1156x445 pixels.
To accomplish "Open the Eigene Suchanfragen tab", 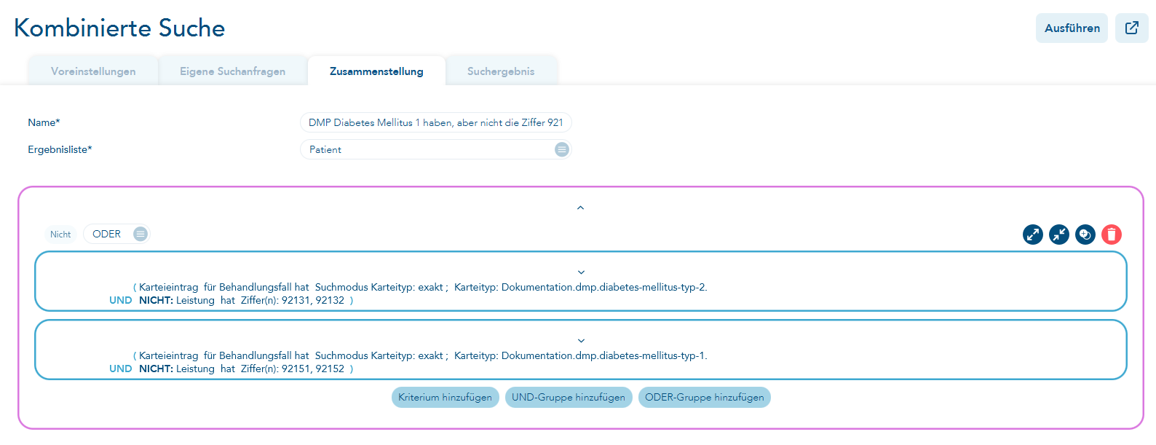I will pyautogui.click(x=233, y=71).
